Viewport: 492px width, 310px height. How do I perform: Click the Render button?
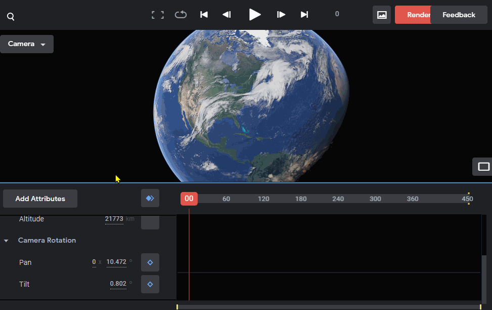point(413,15)
